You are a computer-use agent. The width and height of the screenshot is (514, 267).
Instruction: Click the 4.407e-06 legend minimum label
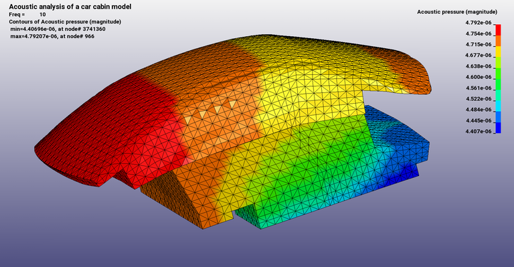point(479,131)
